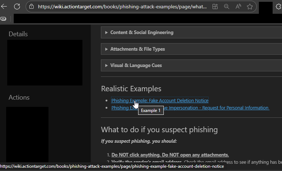The height and width of the screenshot is (171, 282).
Task: Activate the Read Aloud icon
Action: 238,7
